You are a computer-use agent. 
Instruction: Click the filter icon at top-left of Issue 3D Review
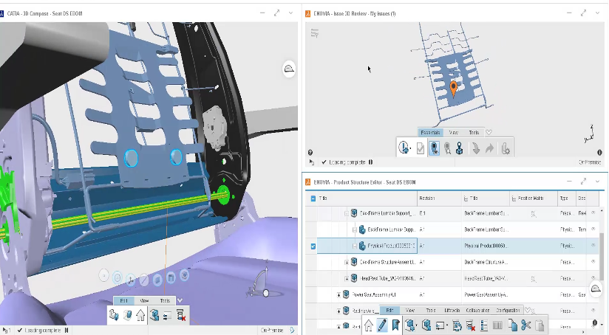tap(315, 33)
